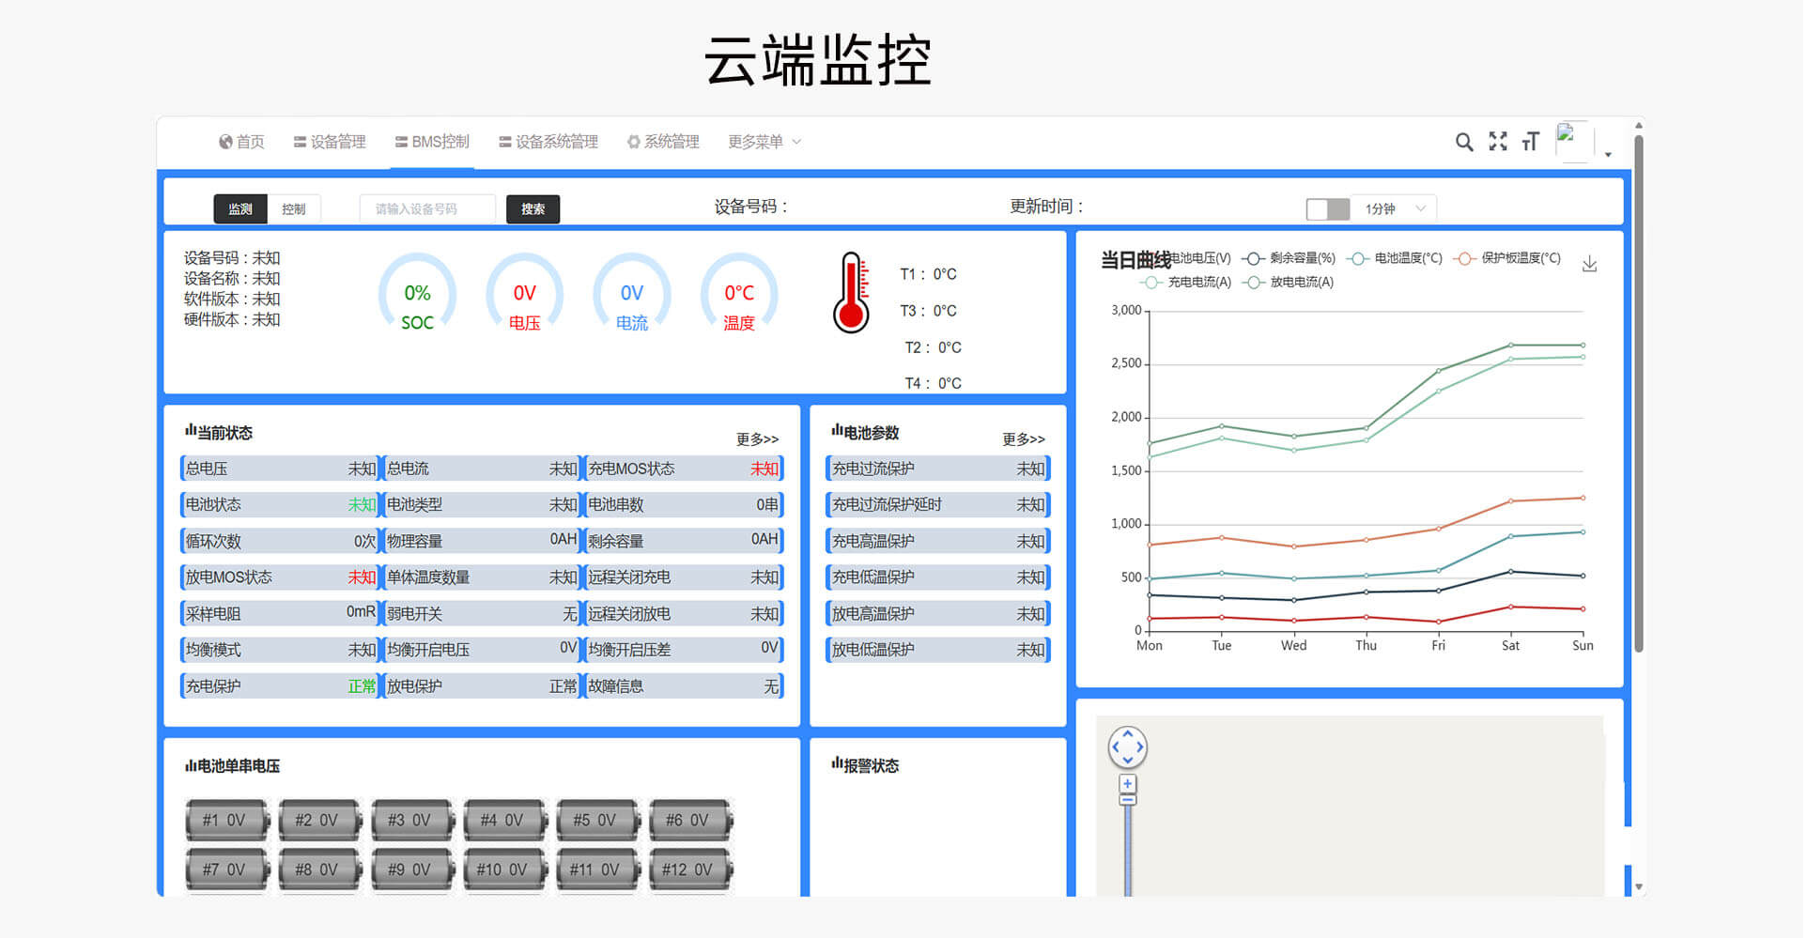Select battery cell #1 0V icon

[228, 822]
